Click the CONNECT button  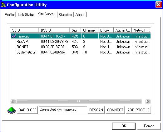click(115, 110)
